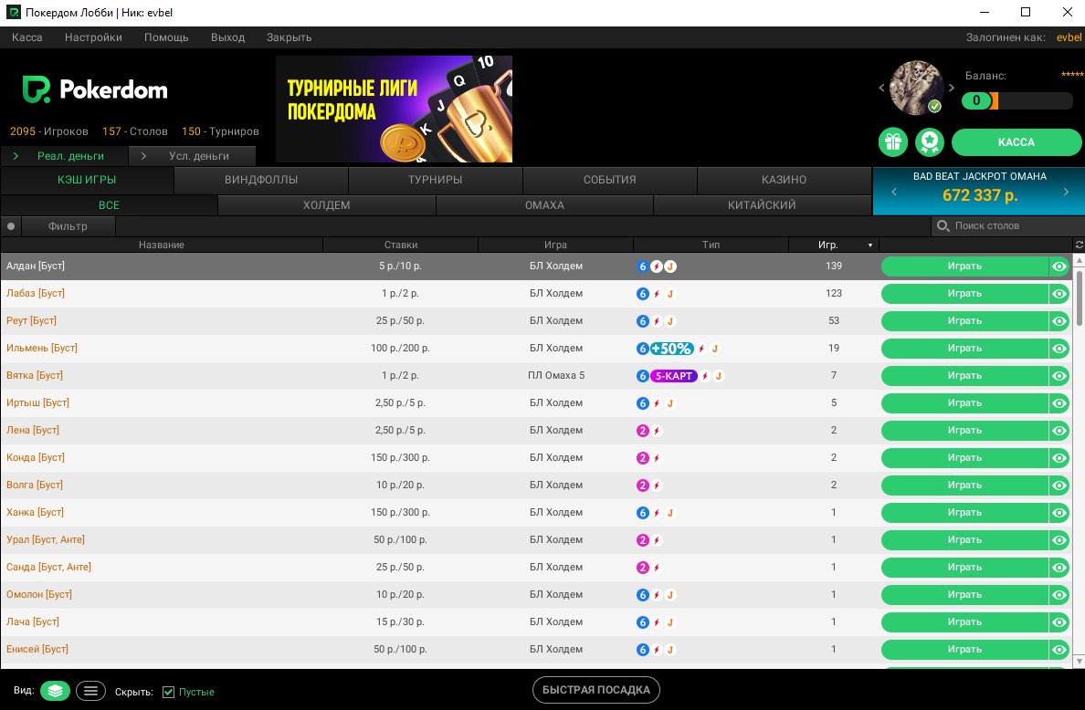The width and height of the screenshot is (1085, 710).
Task: Open the Турнирные лиги banner
Action: (394, 110)
